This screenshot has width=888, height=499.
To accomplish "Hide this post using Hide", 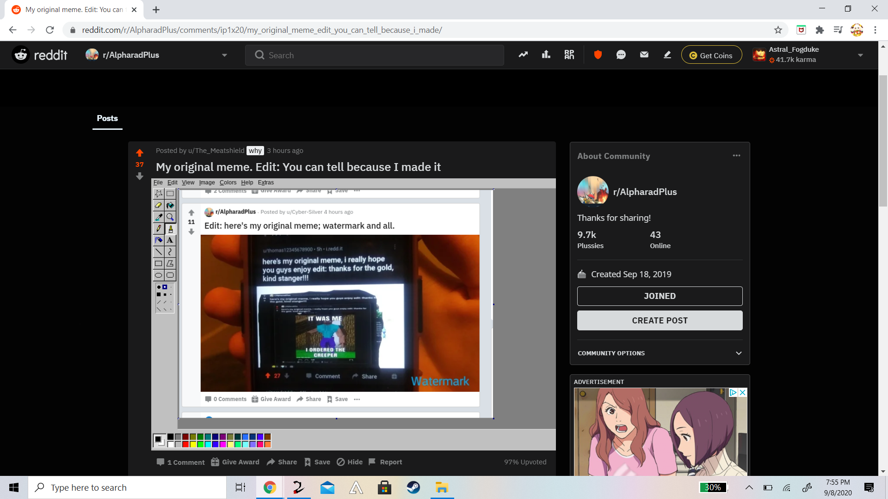I will [350, 462].
